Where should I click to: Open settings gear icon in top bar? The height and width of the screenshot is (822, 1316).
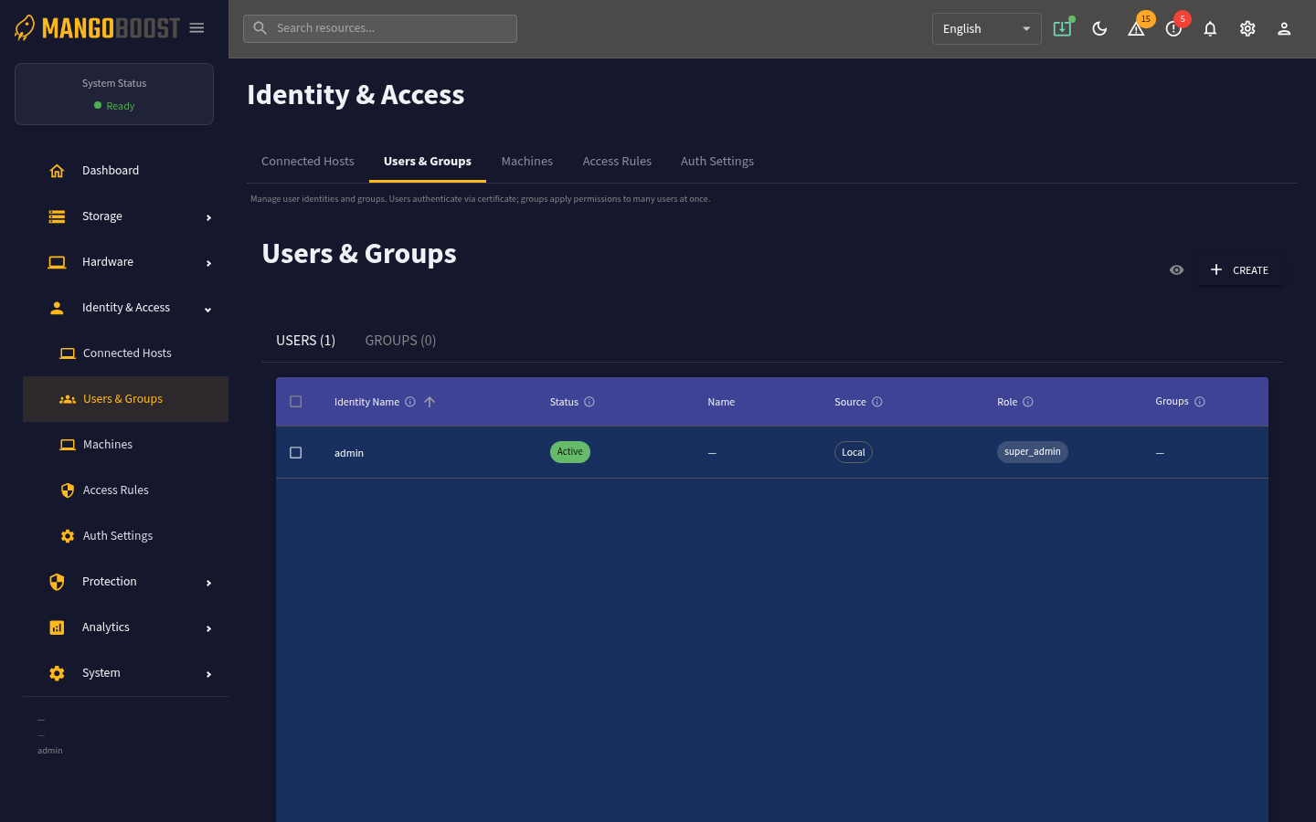click(1247, 28)
